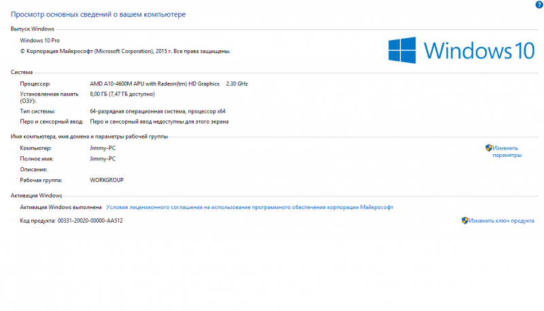Click the Выпуск Windows section header
This screenshot has width=544, height=311.
click(32, 29)
